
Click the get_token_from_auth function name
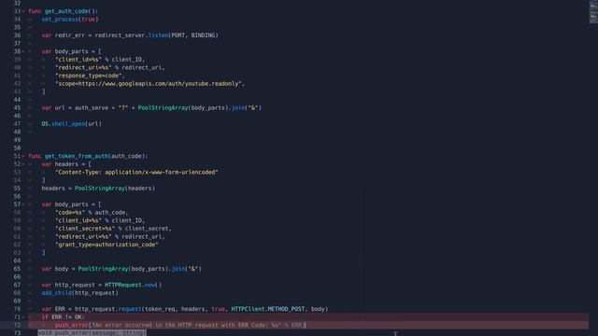[77, 156]
